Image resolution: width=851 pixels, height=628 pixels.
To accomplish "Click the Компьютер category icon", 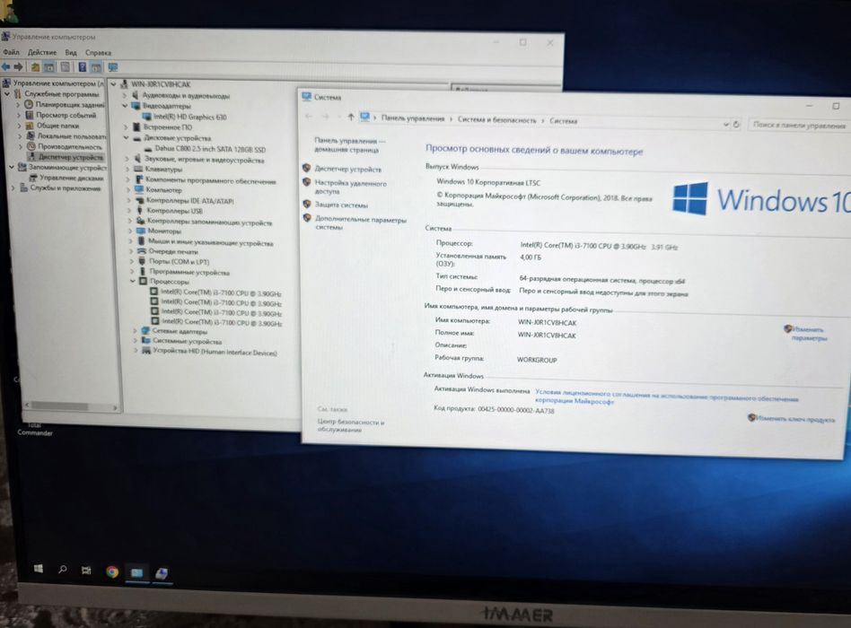I will (x=139, y=190).
